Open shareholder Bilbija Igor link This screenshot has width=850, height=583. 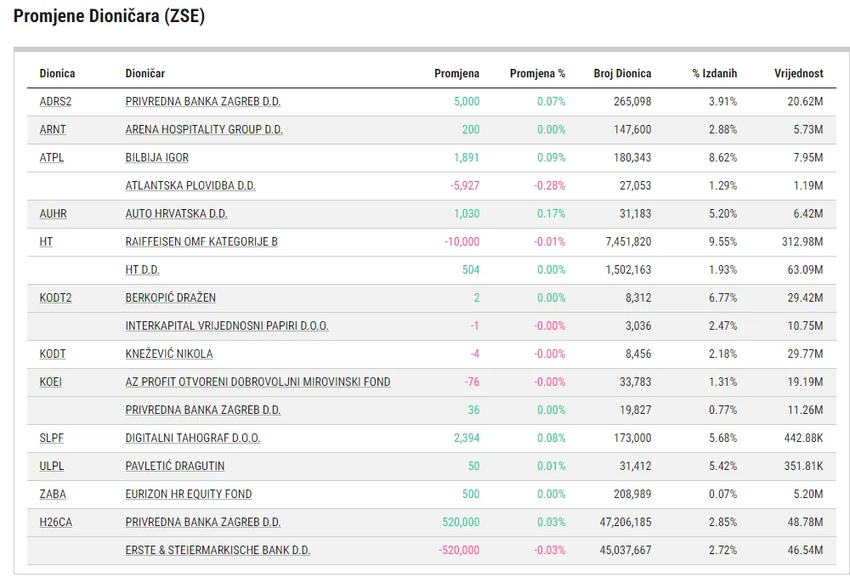pyautogui.click(x=157, y=157)
